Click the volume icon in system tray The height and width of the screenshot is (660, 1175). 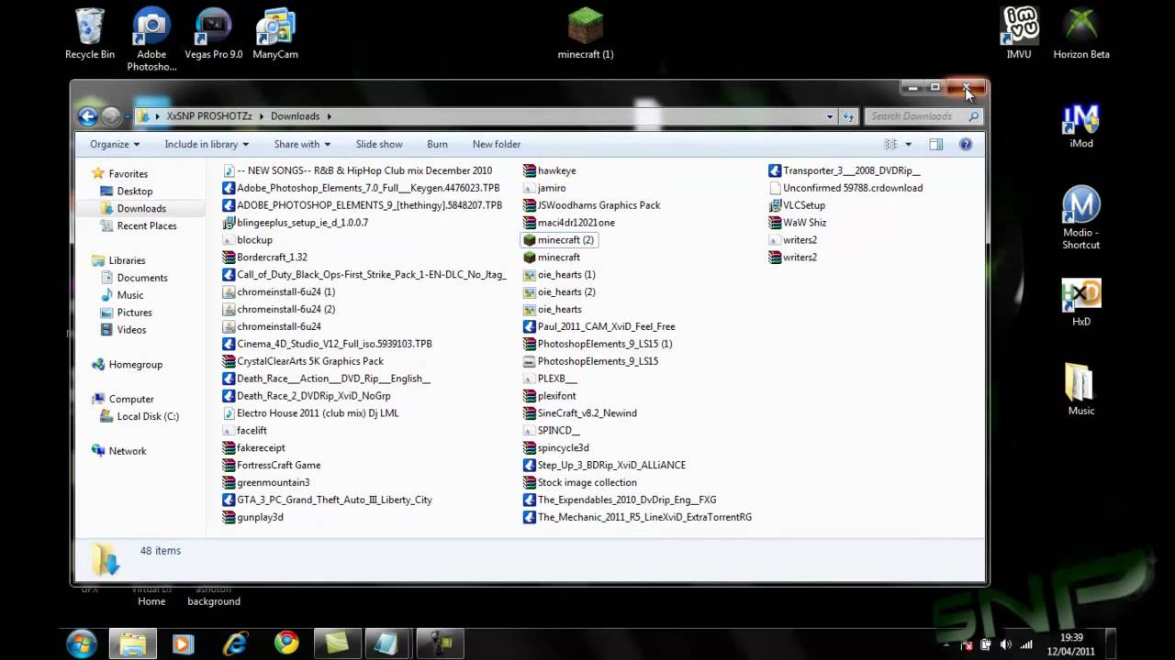[x=1005, y=644]
